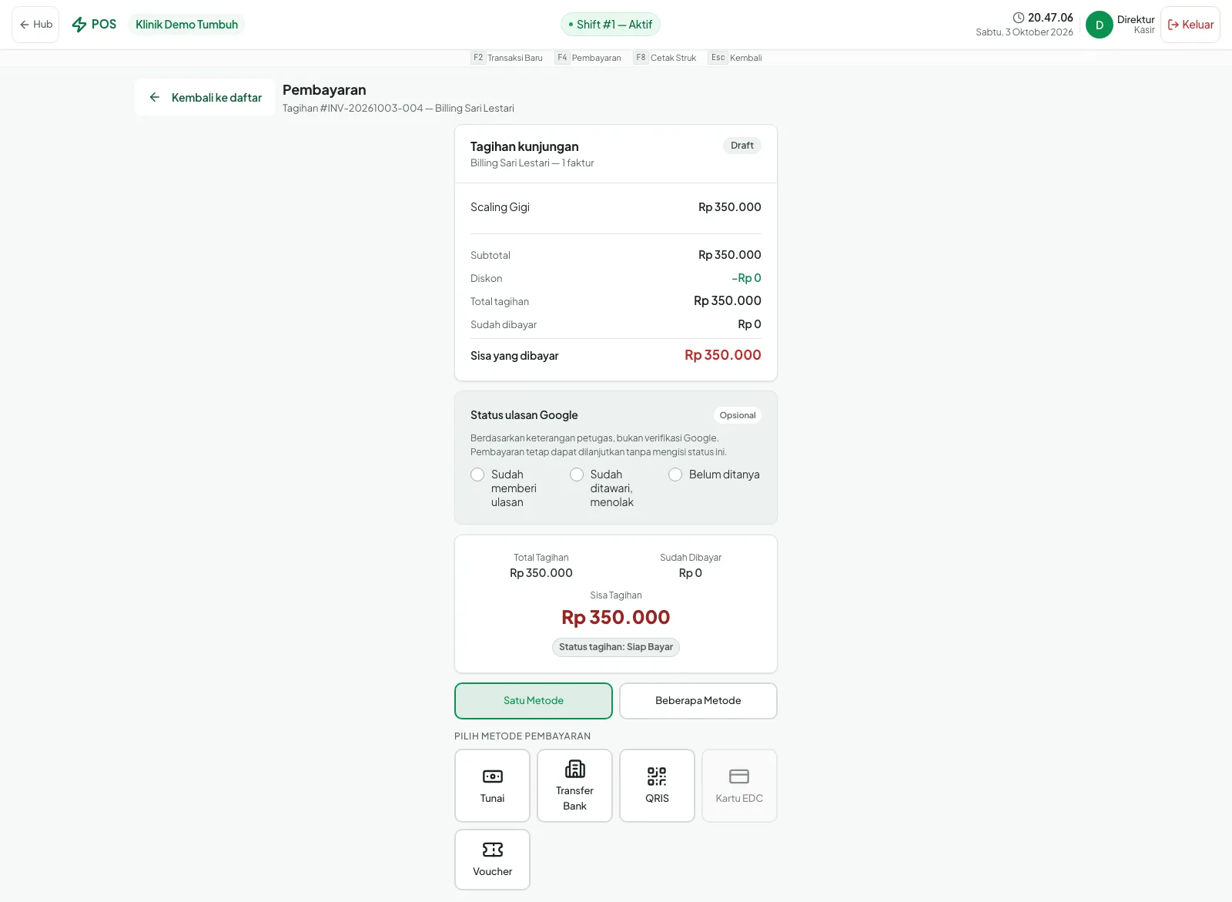Viewport: 1232px width, 902px height.
Task: Click the 'Direktur' user name
Action: pyautogui.click(x=1136, y=20)
